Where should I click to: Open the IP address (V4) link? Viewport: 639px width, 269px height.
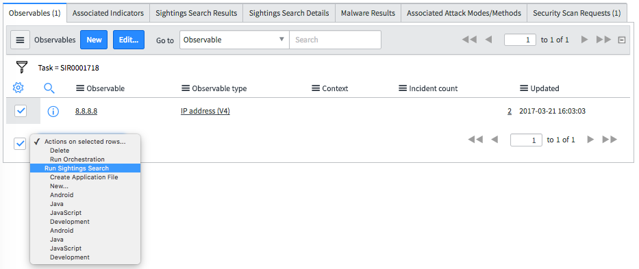coord(205,111)
